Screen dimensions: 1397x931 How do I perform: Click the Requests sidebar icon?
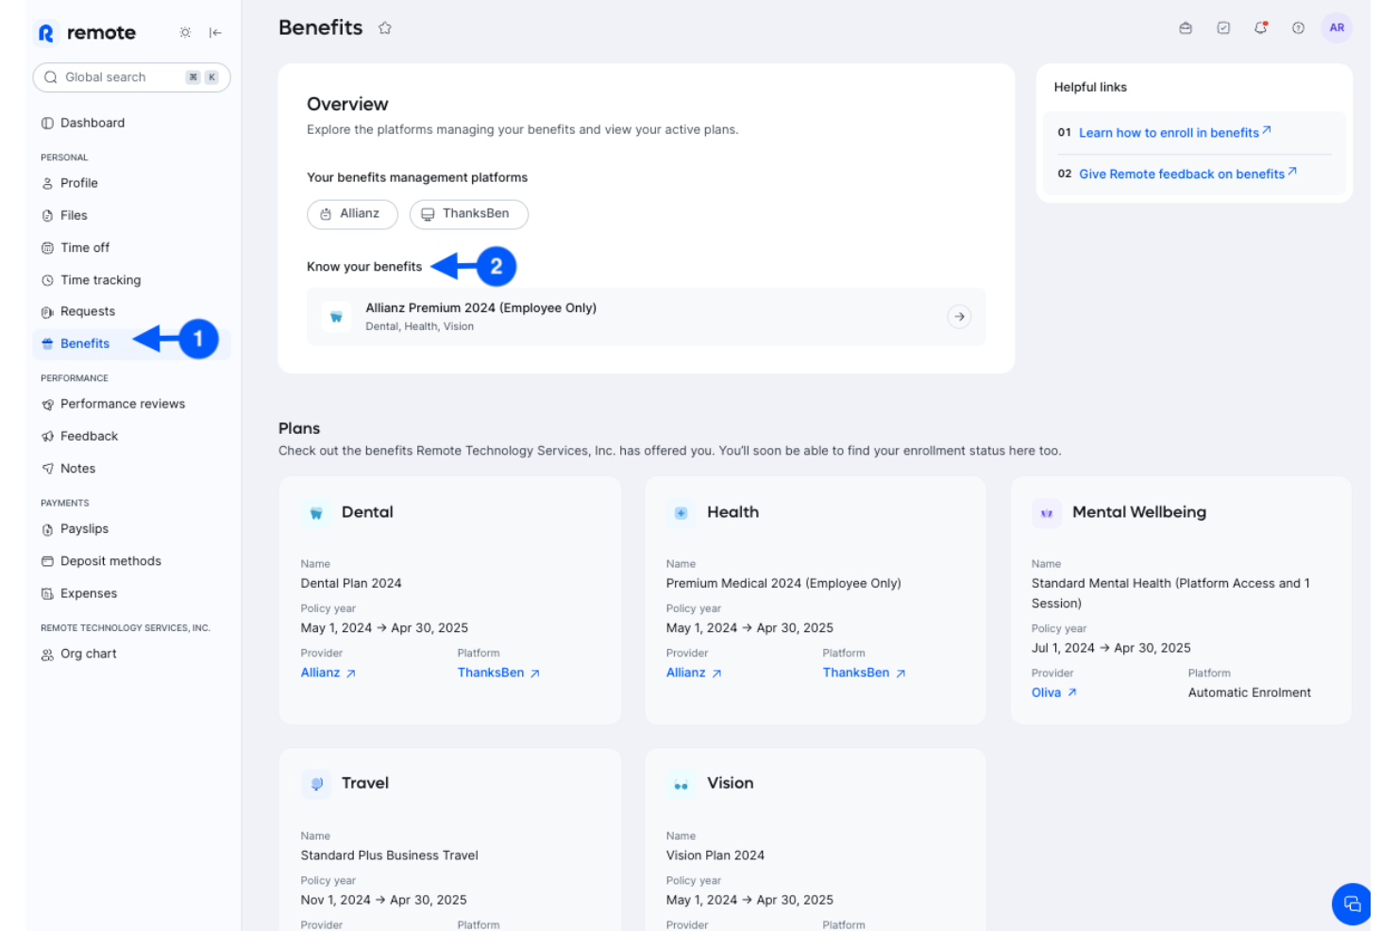47,312
